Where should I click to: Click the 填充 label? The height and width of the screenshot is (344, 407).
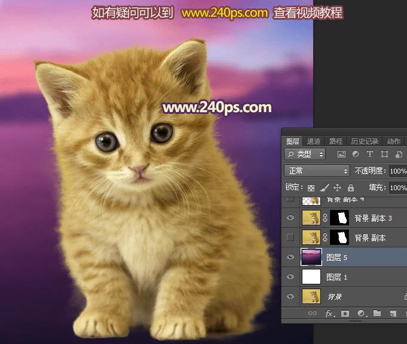point(377,187)
